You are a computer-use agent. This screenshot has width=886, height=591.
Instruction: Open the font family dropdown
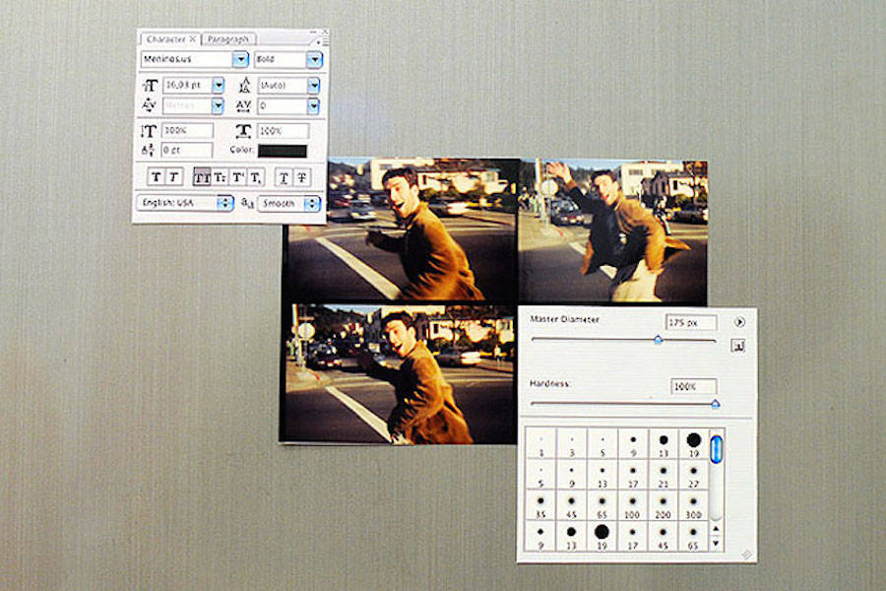click(240, 59)
